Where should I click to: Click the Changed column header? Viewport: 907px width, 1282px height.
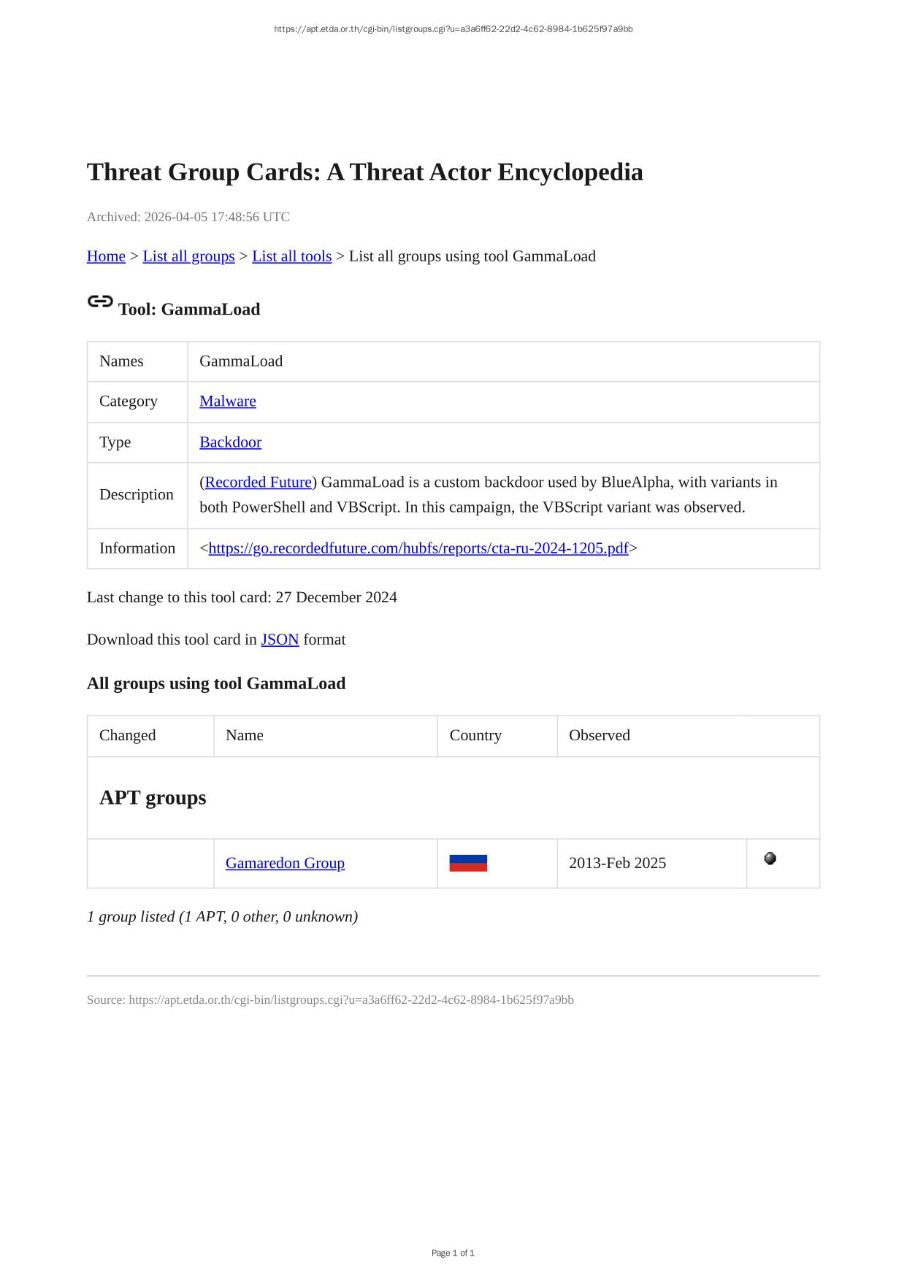click(128, 735)
